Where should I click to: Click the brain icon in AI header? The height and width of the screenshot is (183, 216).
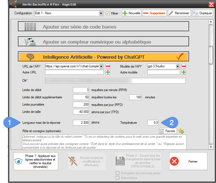point(30,57)
